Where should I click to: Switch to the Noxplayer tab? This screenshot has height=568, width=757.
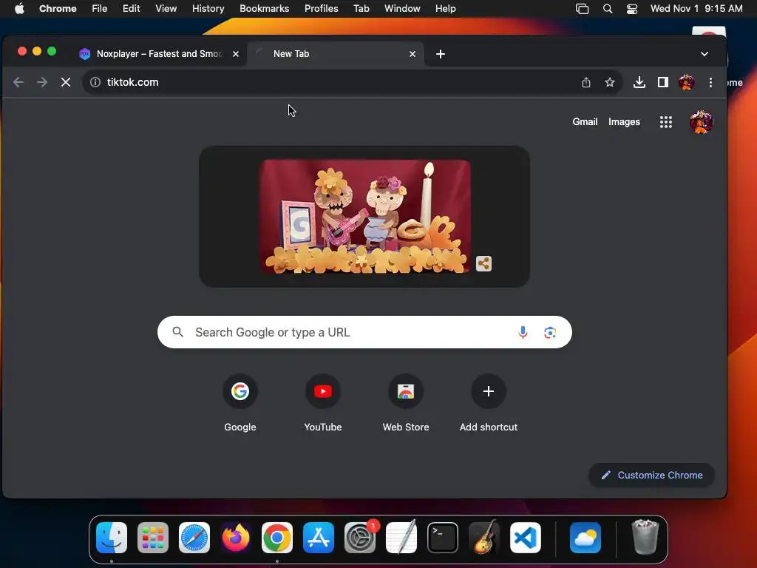click(x=160, y=54)
